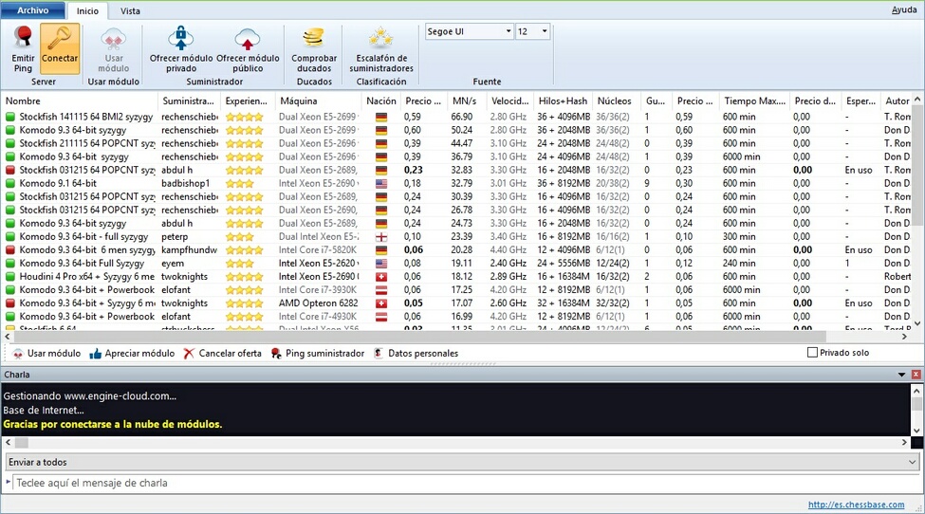Switch to the Vista tab
Screen dimensions: 925x514
pyautogui.click(x=130, y=11)
